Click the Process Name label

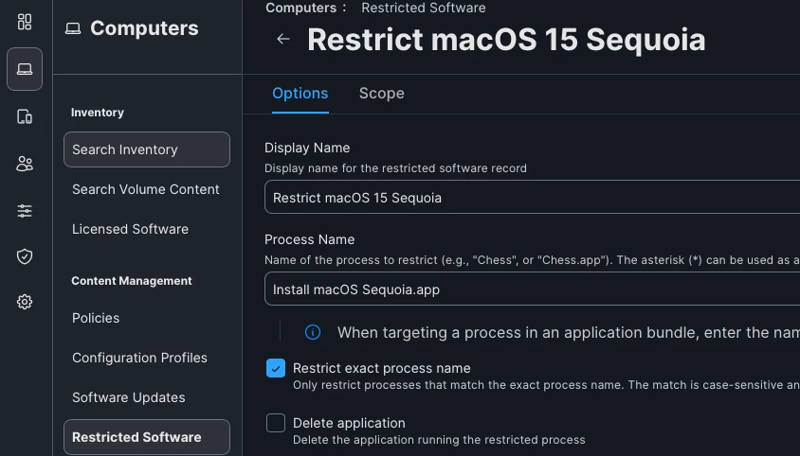pyautogui.click(x=310, y=239)
